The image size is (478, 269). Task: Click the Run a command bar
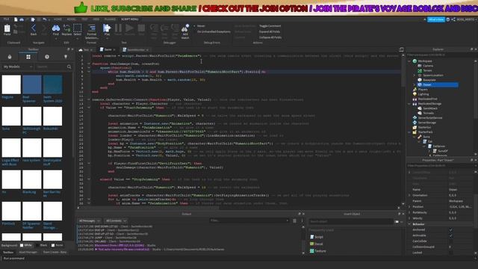(x=239, y=259)
